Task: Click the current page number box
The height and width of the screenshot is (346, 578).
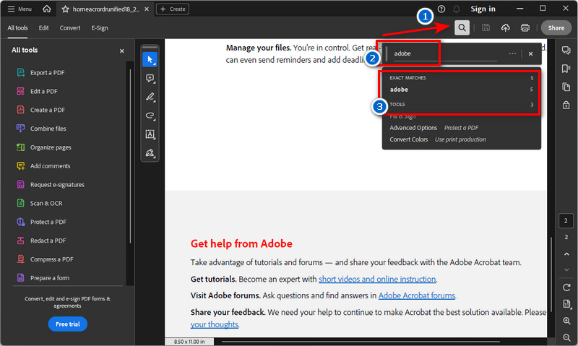Action: tap(566, 221)
